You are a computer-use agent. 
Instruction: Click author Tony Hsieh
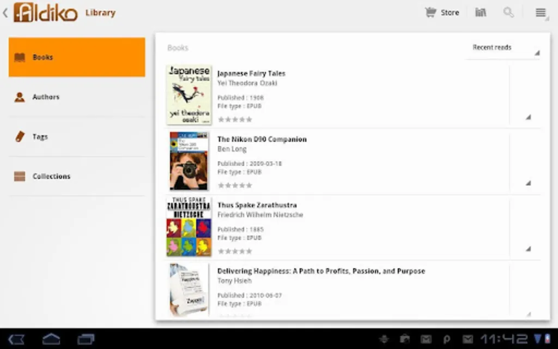234,281
